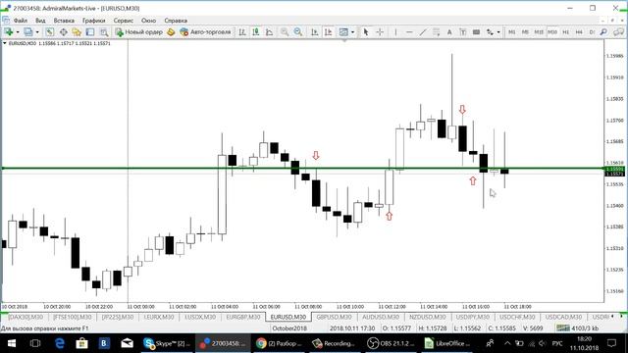Click the New Chart plus icon

(8, 32)
